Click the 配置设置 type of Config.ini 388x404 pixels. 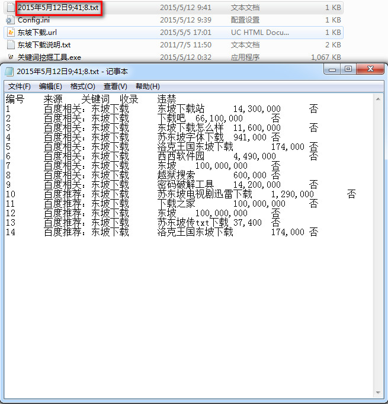pyautogui.click(x=245, y=20)
